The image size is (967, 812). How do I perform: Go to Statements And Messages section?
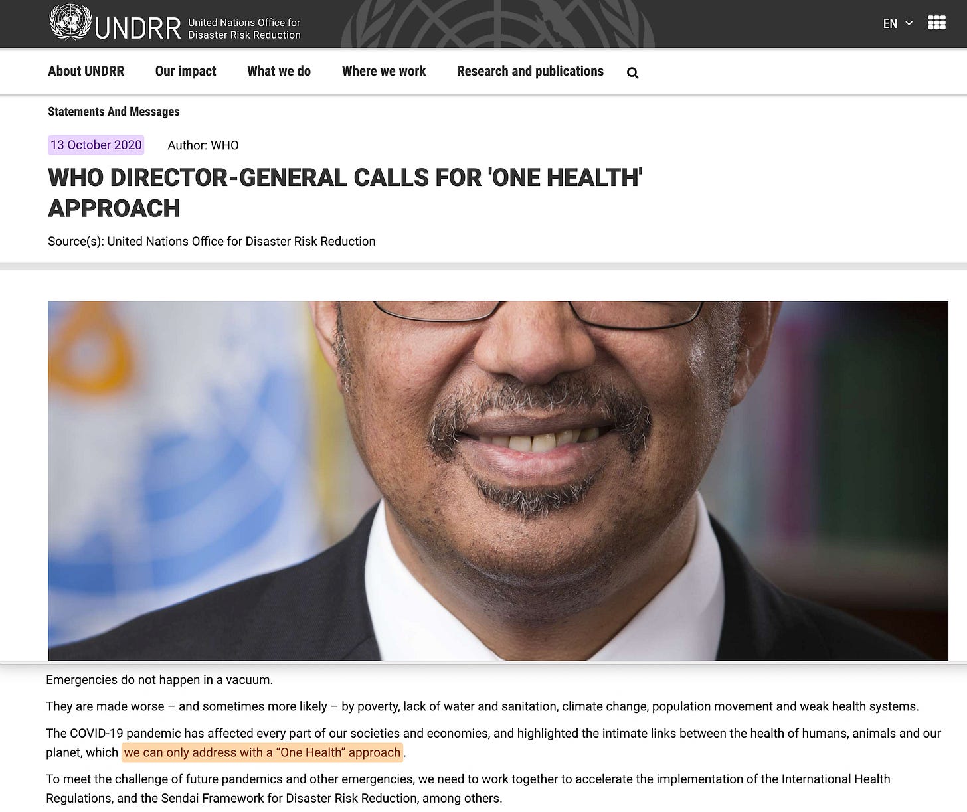click(x=114, y=112)
